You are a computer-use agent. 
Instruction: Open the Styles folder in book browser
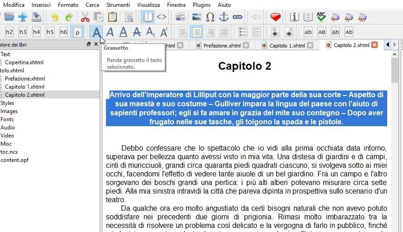[x=7, y=103]
